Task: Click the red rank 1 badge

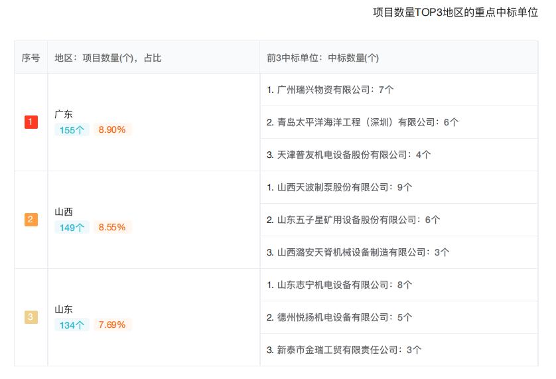Action: tap(31, 122)
